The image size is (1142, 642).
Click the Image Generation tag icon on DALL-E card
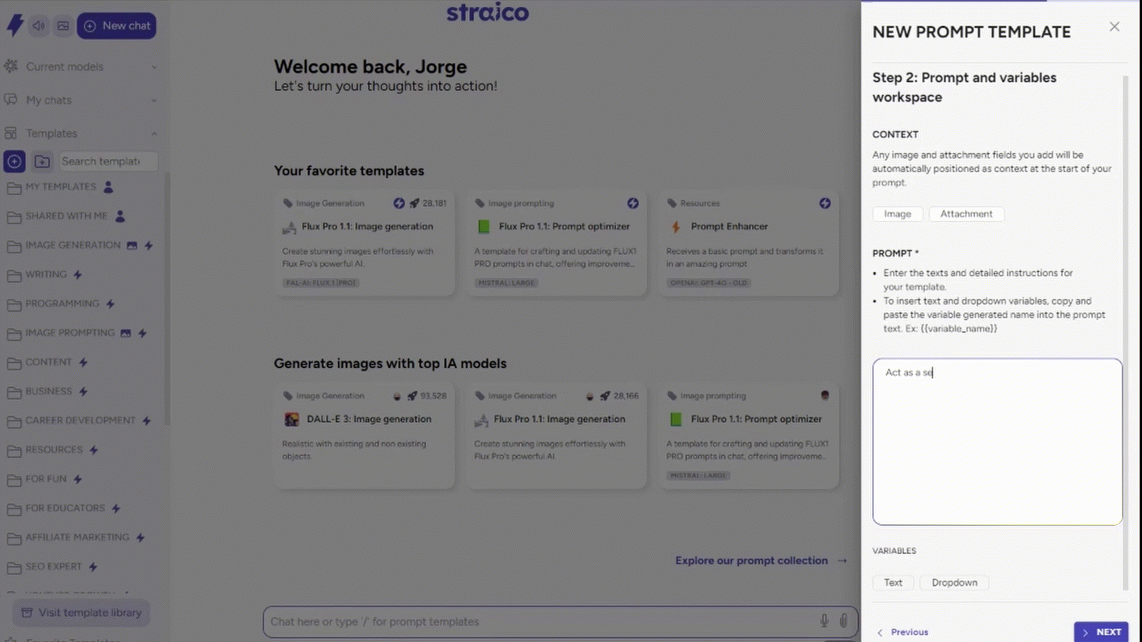288,396
